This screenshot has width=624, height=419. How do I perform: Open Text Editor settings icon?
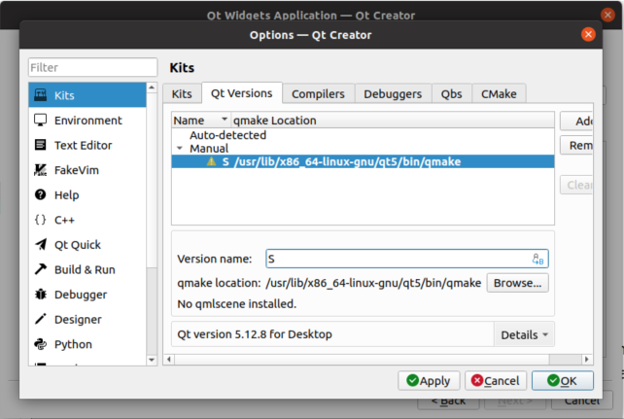[40, 145]
